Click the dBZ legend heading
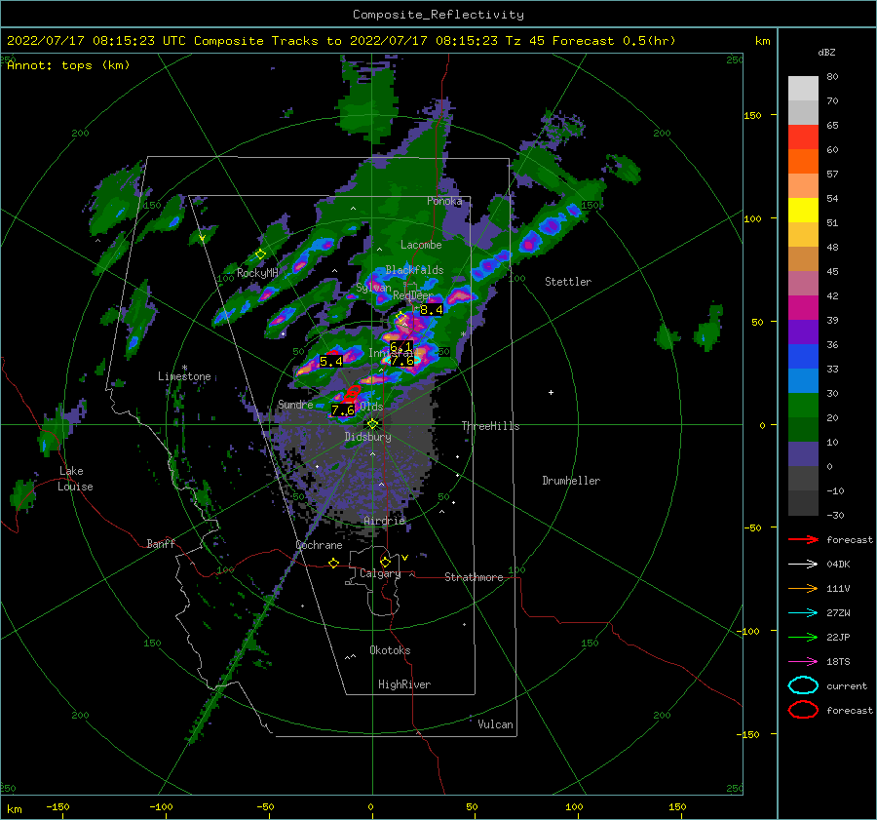Screen dimensions: 877x820 pyautogui.click(x=826, y=52)
